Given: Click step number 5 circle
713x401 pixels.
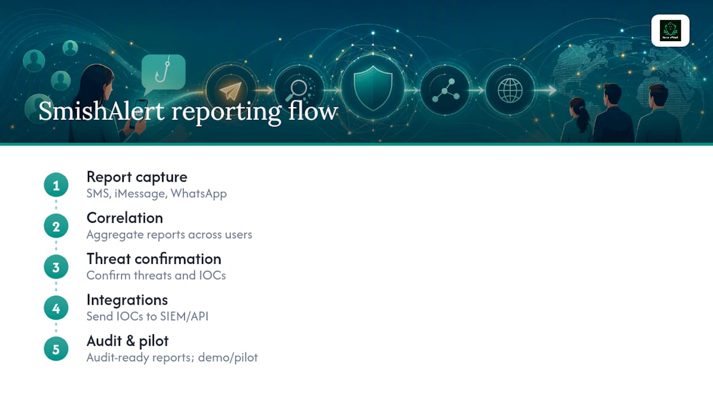Looking at the screenshot, I should pos(56,349).
